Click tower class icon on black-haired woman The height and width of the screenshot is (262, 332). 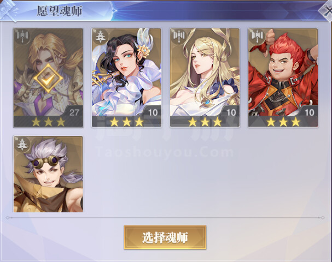pos(101,37)
